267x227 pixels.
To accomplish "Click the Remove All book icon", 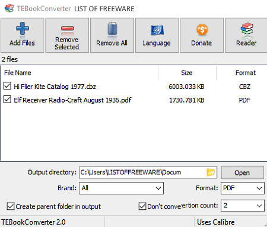I will [x=112, y=29].
